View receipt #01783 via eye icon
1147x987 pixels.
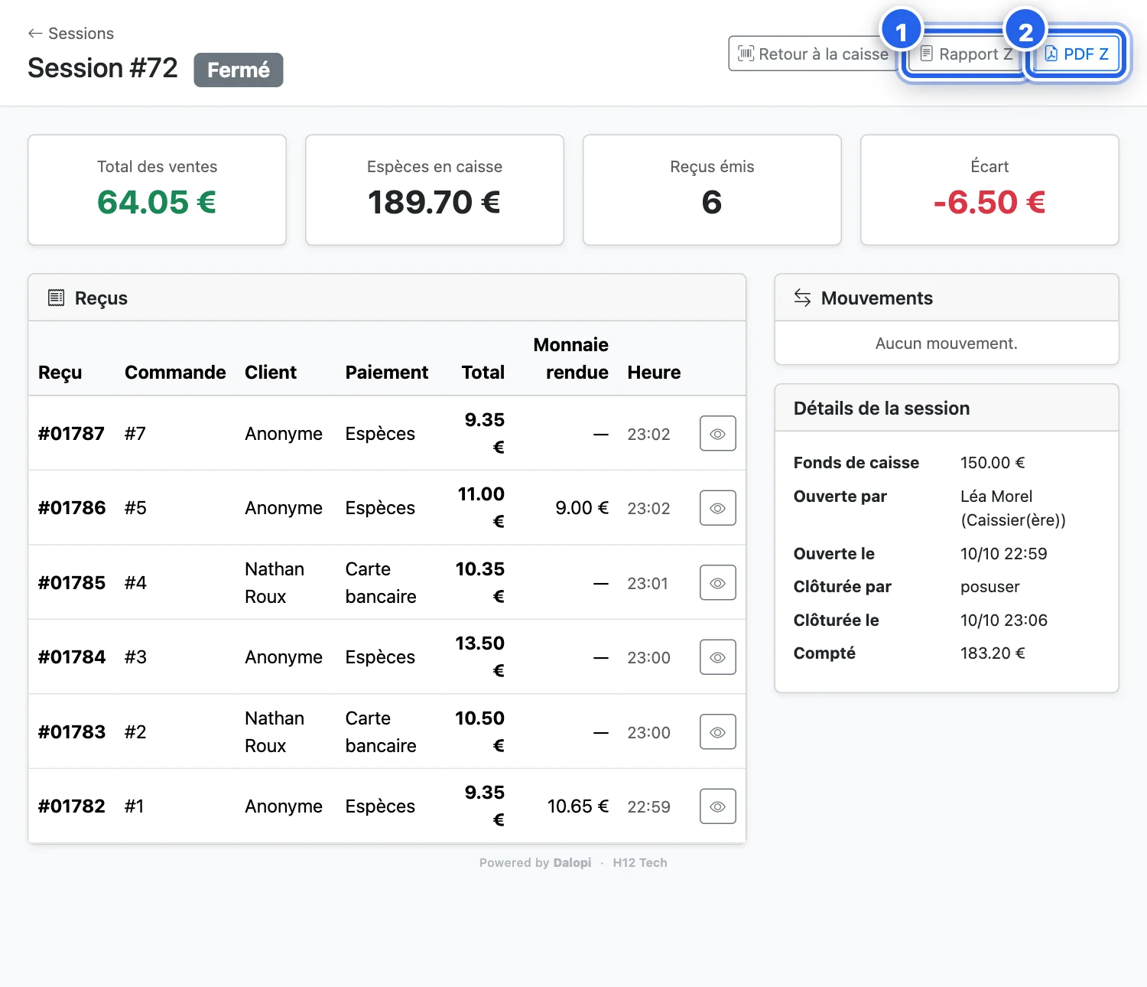point(717,732)
